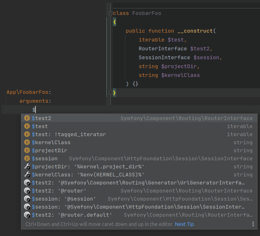Click the parameter icon next to $kernelClass
The width and height of the screenshot is (260, 236).
pyautogui.click(x=27, y=143)
